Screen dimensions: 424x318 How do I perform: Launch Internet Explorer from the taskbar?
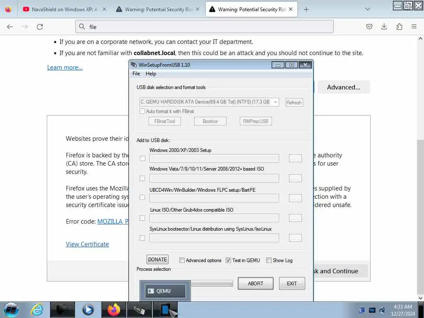[x=37, y=310]
